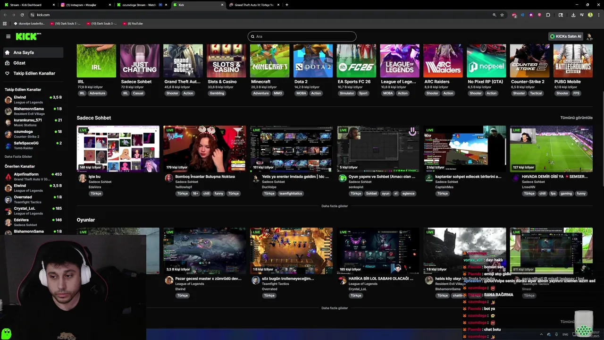
Task: Open the Just Chatting category thumbnail
Action: 140,61
